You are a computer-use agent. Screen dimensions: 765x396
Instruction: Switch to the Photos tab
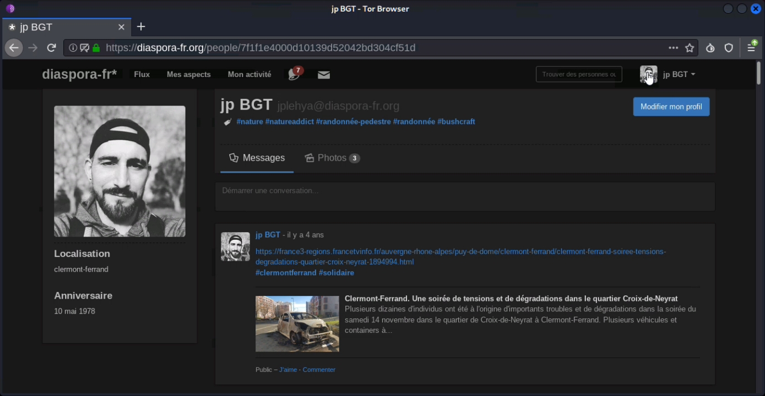coord(332,158)
